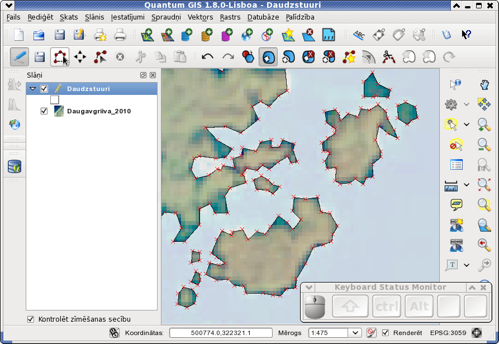499x344 pixels.
Task: Click Alt key in Keyboard Status Monitor
Action: coord(419,306)
